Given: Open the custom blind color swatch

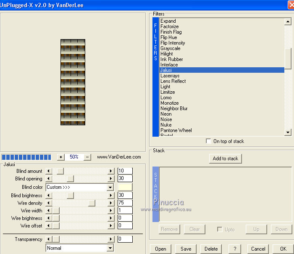Looking at the screenshot, I should tap(125, 187).
